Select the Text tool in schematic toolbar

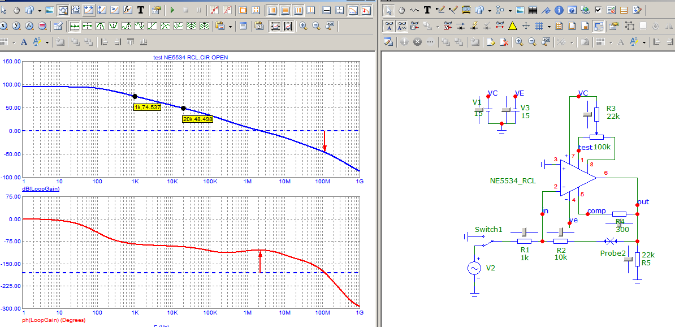pos(427,10)
